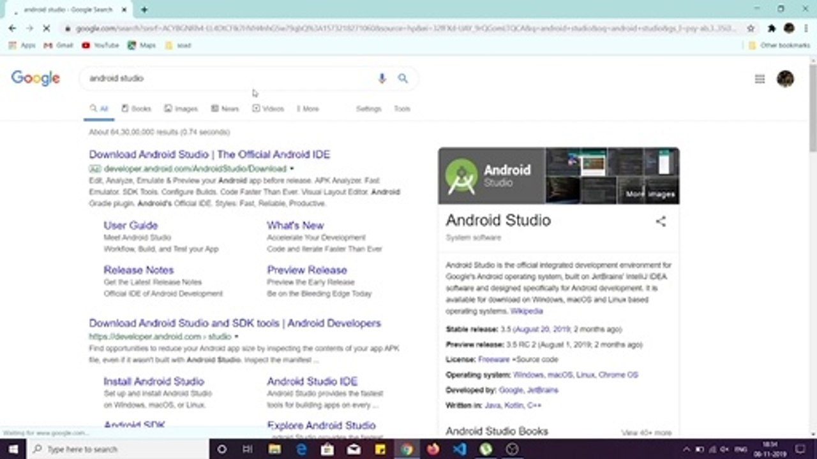Open the JetBrains developer link
Screen dimensions: 817x459
click(x=543, y=390)
